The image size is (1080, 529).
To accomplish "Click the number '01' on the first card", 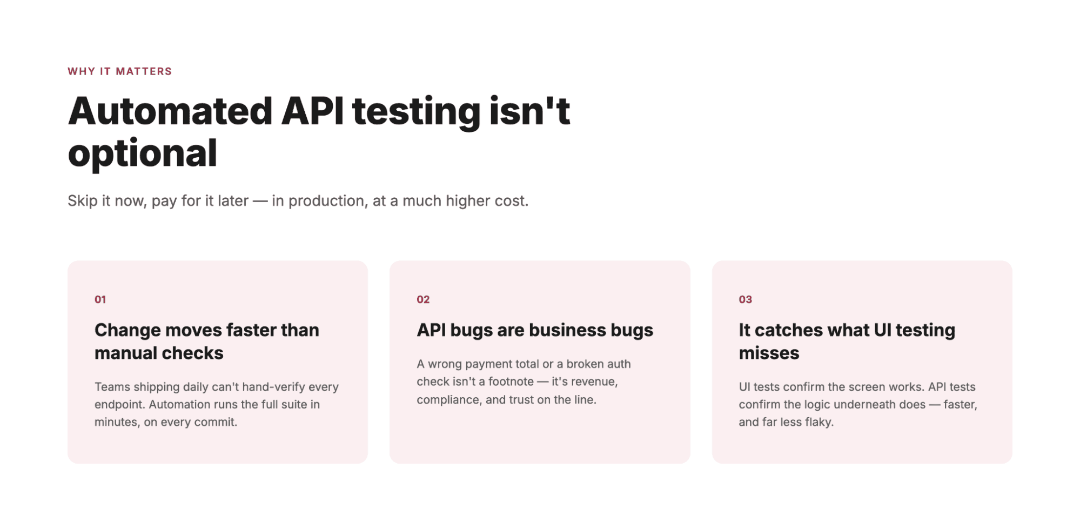I will (100, 299).
